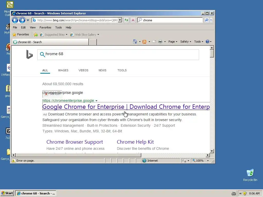This screenshot has width=263, height=197.
Task: Expand the arrow beside chromeenterprise.google URL
Action: coord(97,101)
